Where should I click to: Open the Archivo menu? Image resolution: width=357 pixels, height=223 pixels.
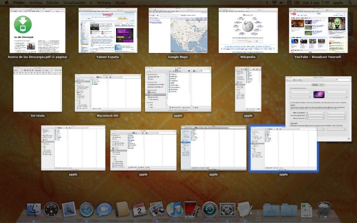36,2
